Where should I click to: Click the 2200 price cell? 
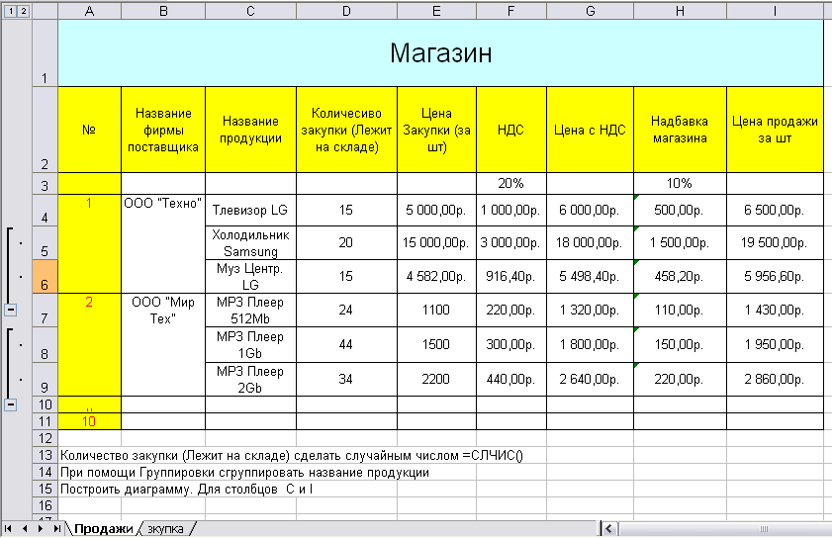[x=436, y=380]
